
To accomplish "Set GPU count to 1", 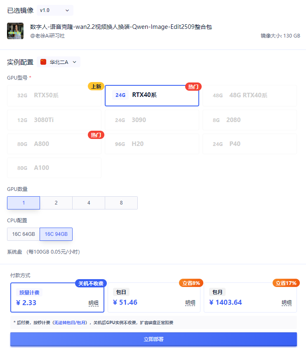I will point(24,203).
